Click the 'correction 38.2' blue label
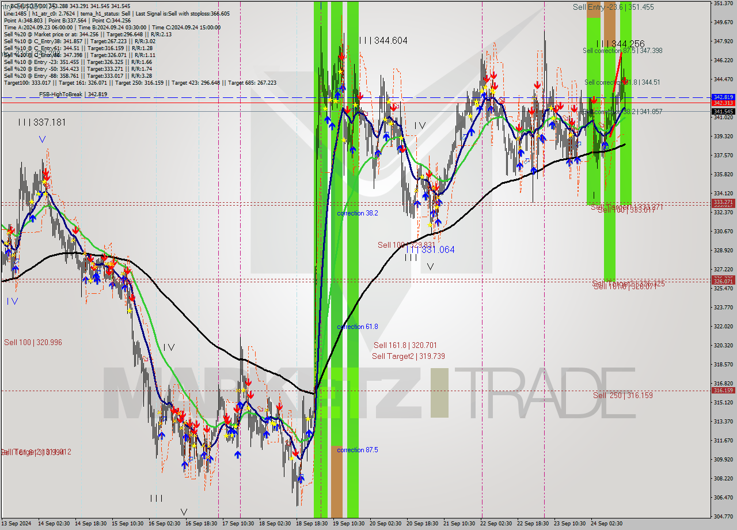 358,213
